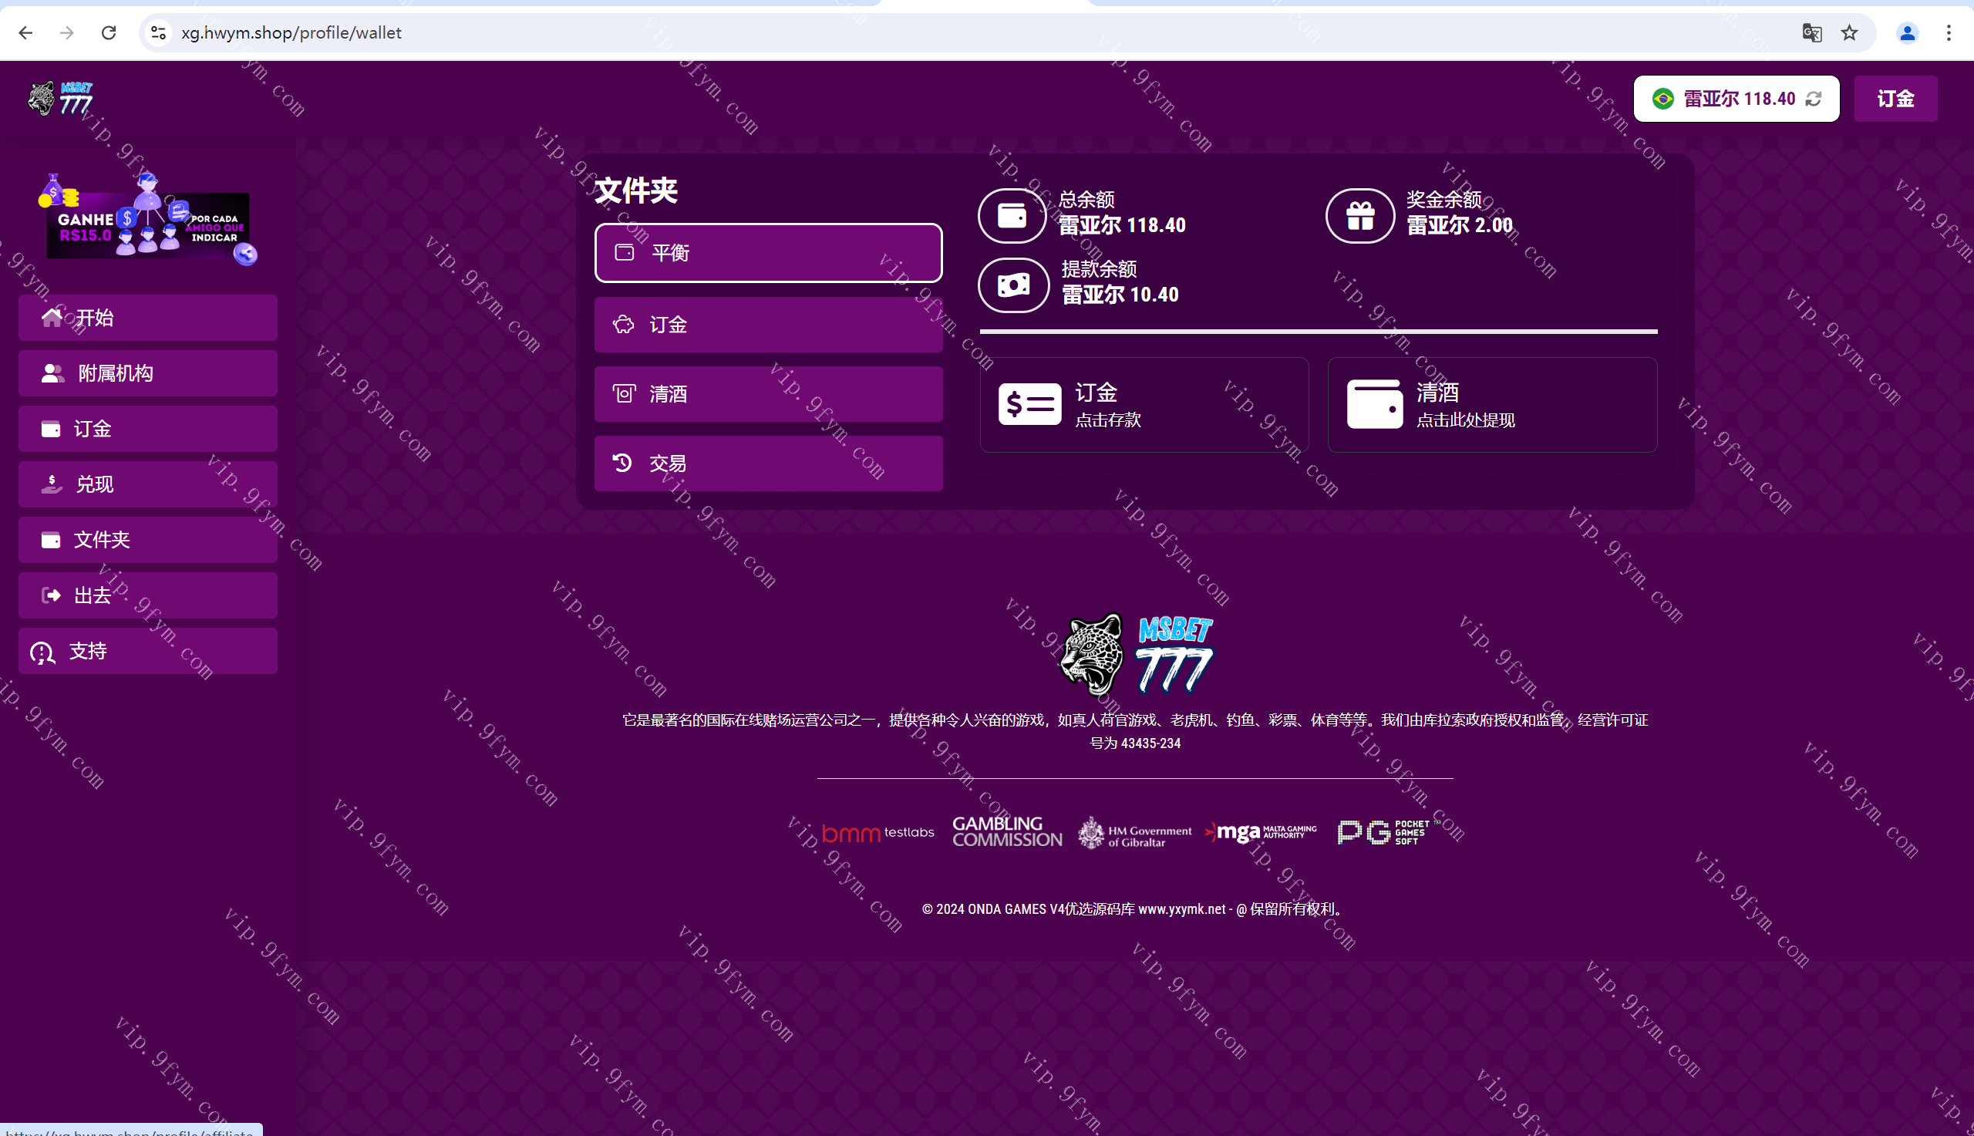
Task: Click the Google Translate icon in address bar
Action: [x=1812, y=32]
